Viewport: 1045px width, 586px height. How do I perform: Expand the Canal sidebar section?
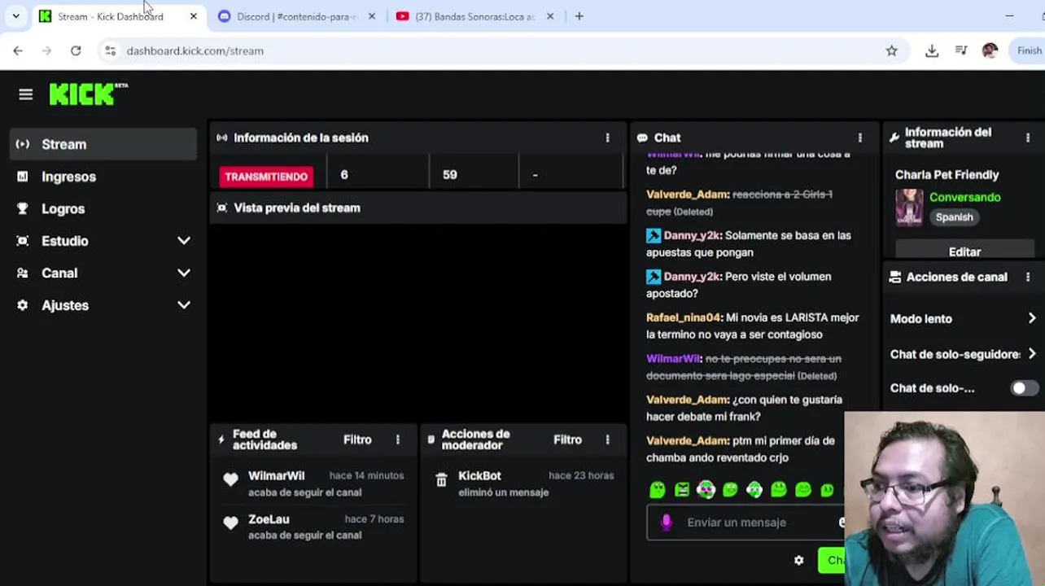[184, 273]
